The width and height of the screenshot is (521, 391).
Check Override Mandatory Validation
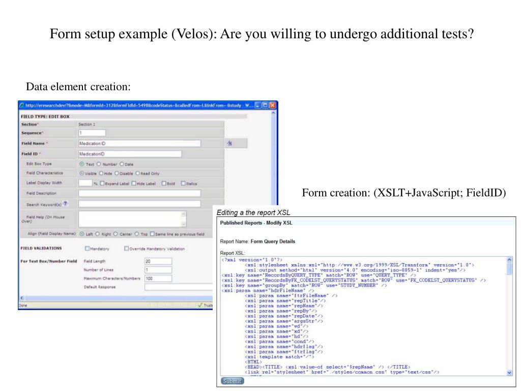pyautogui.click(x=126, y=248)
